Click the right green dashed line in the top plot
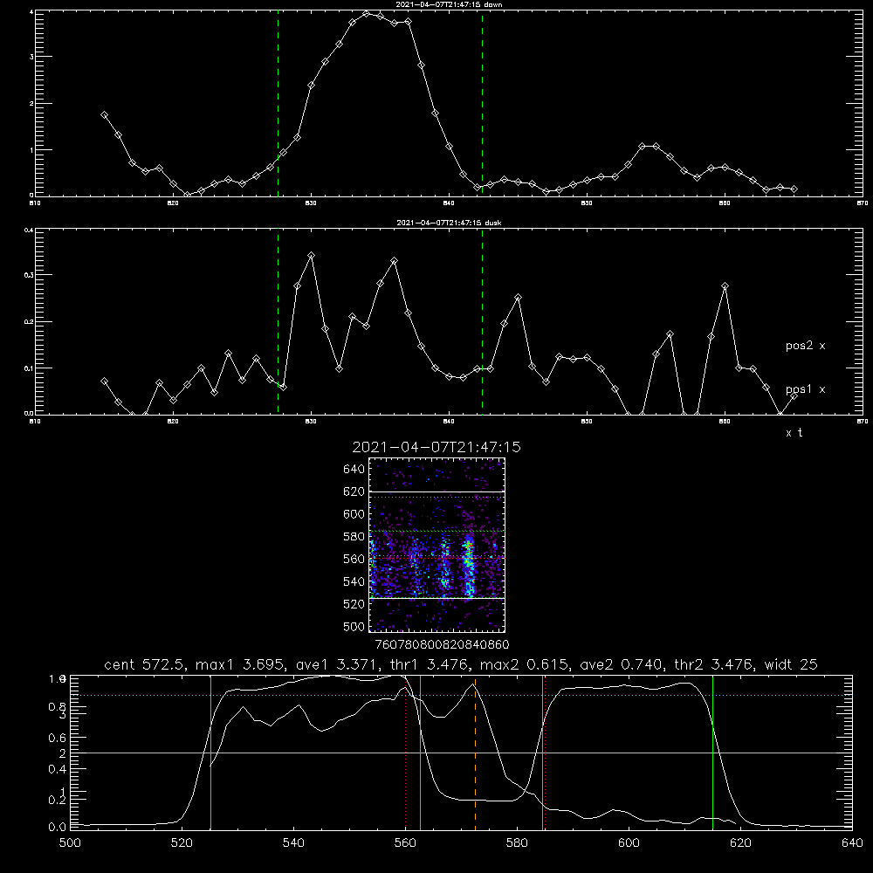 click(x=482, y=106)
